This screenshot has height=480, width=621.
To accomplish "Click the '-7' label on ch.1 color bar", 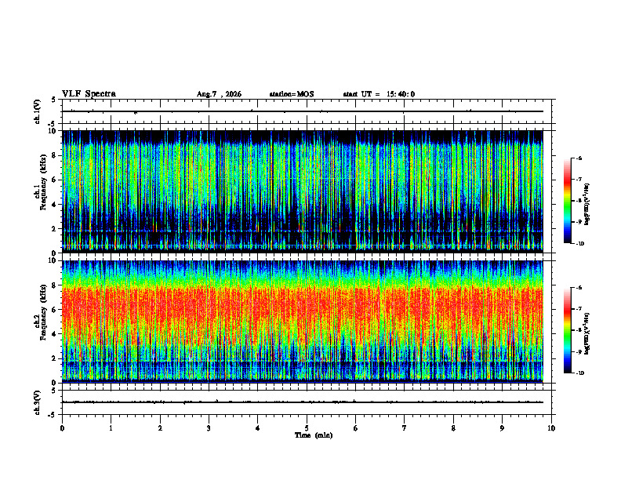I will click(579, 180).
